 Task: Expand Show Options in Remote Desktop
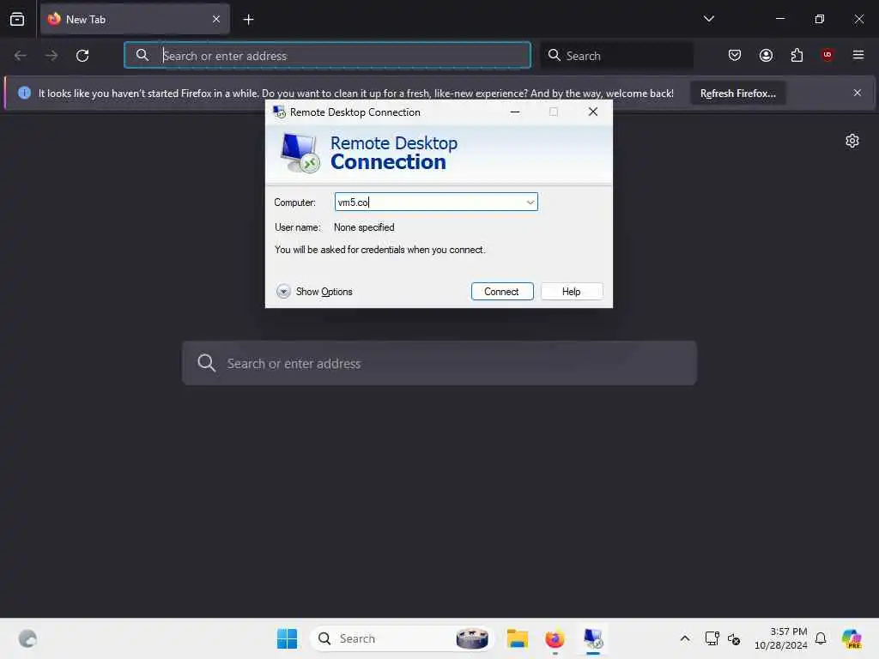314,292
